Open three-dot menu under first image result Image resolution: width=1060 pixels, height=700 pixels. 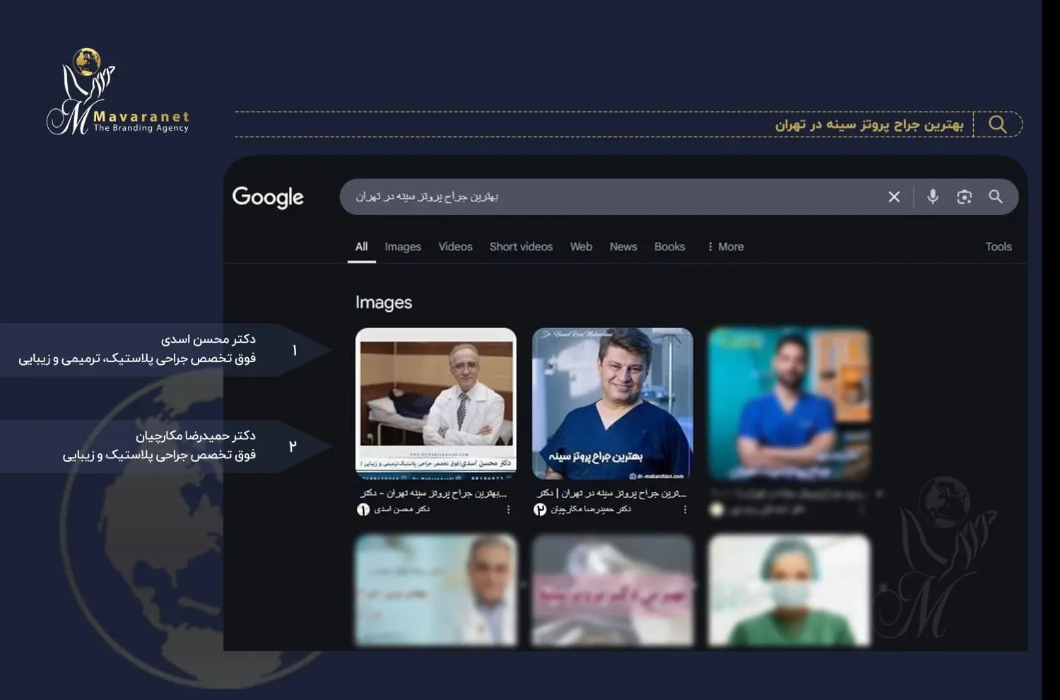point(508,509)
